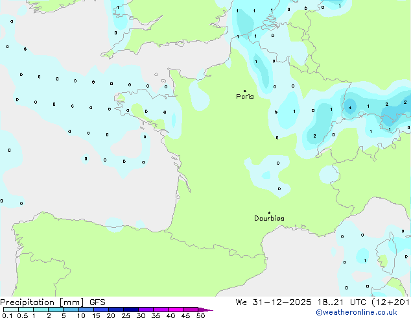Screen dimensions: 411x318
Task: Pick the 45–50 mm legend swatch
Action: click(191, 310)
